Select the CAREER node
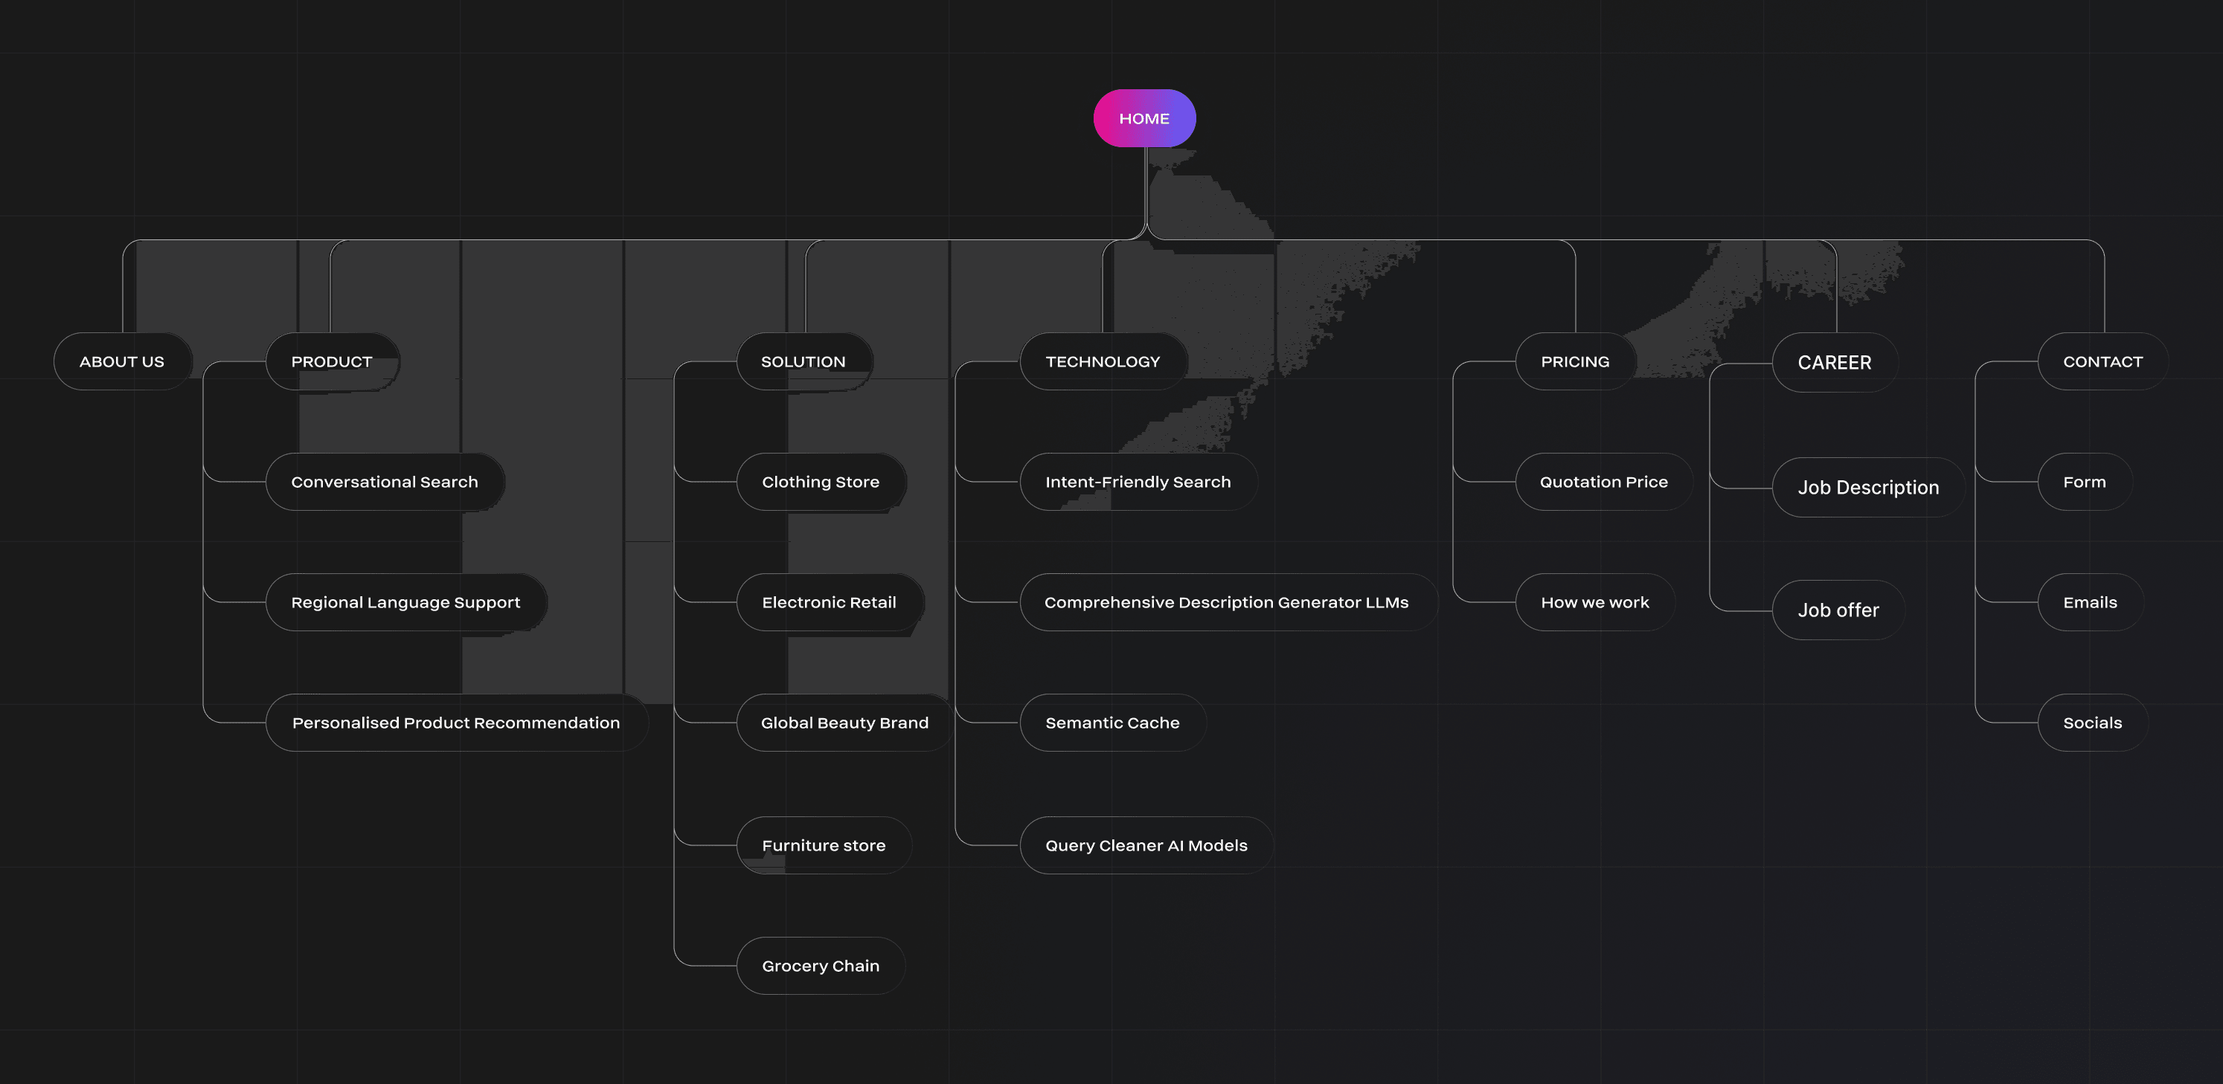 [1834, 362]
